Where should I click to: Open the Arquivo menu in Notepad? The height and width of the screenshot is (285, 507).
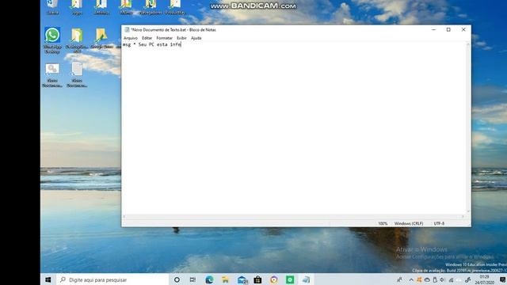tap(130, 38)
